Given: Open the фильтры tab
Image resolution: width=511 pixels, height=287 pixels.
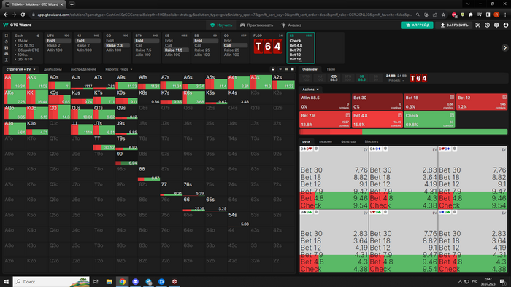Looking at the screenshot, I should click(x=348, y=142).
